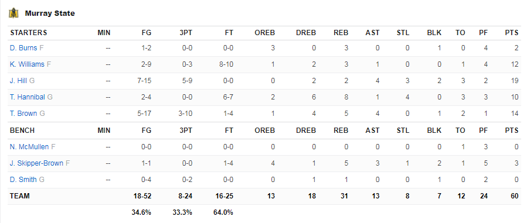Viewport: 527px width, 223px height.
Task: Open the Murray State team name link
Action: point(50,13)
